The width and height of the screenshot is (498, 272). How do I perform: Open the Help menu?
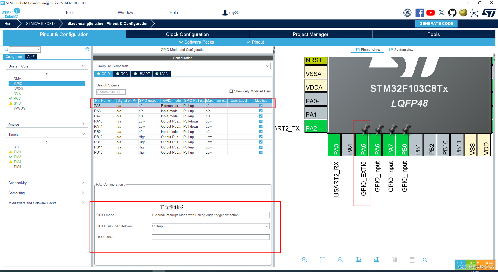(174, 12)
